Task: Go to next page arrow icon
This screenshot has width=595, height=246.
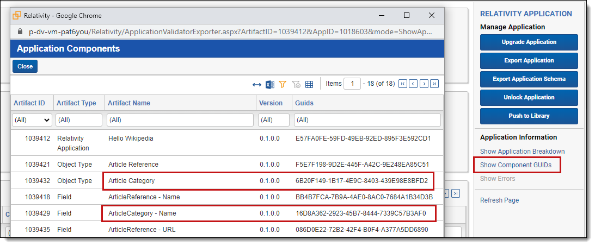Action: [424, 84]
